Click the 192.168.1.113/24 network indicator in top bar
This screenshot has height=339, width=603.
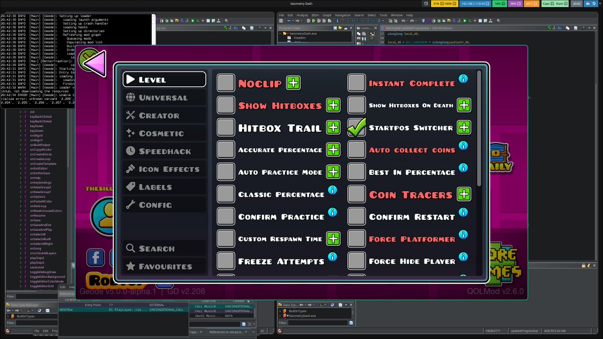[x=475, y=4]
